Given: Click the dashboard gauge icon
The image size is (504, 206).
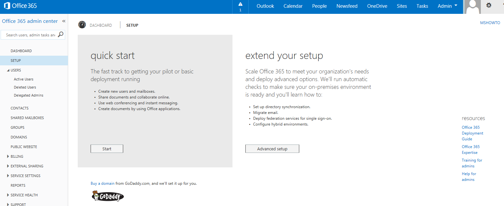Looking at the screenshot, I should point(82,25).
